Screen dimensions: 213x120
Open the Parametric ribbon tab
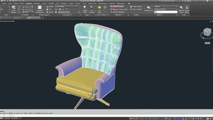coord(37,3)
